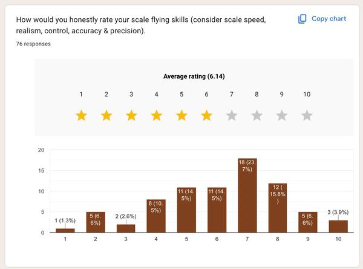Image resolution: width=363 pixels, height=269 pixels.
Task: Select the first gold star
Action: (x=81, y=116)
